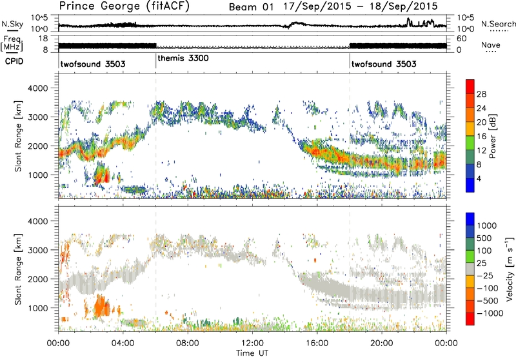Click the '16:00' time axis tick label

point(317,343)
